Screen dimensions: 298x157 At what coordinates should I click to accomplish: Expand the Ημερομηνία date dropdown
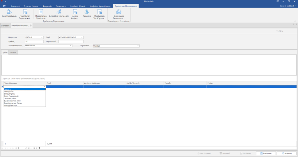click(42, 37)
